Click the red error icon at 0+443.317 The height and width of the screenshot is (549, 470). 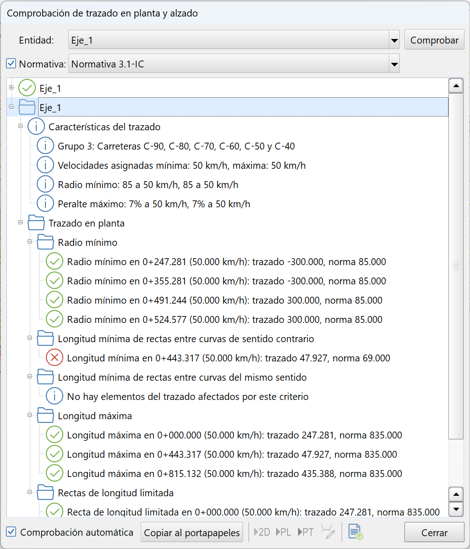pyautogui.click(x=55, y=358)
